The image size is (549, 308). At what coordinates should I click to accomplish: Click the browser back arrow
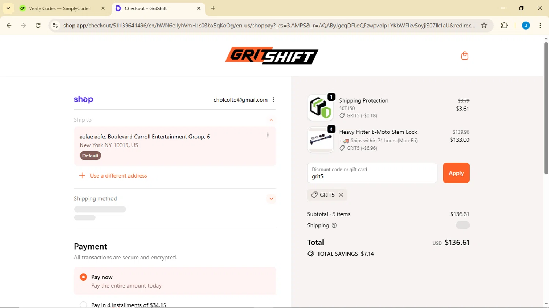(x=9, y=26)
